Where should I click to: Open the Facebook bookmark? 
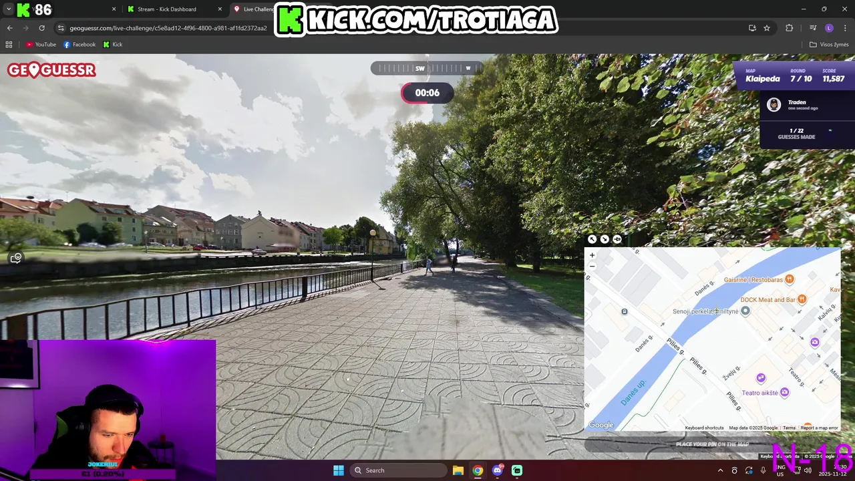point(79,45)
